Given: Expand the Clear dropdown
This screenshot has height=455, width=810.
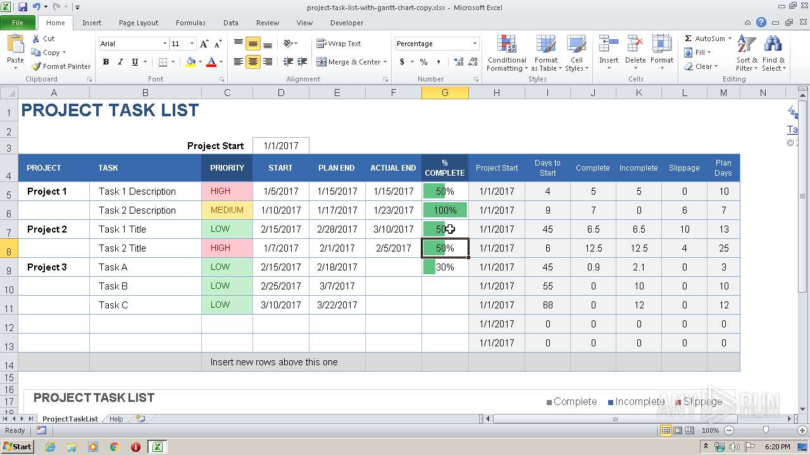Looking at the screenshot, I should (716, 66).
